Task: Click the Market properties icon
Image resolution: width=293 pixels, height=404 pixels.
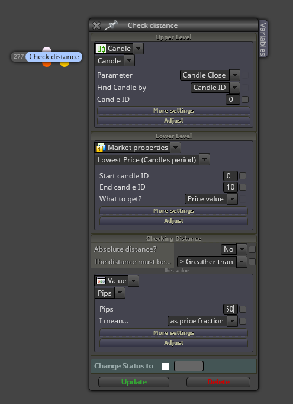Action: [101, 148]
